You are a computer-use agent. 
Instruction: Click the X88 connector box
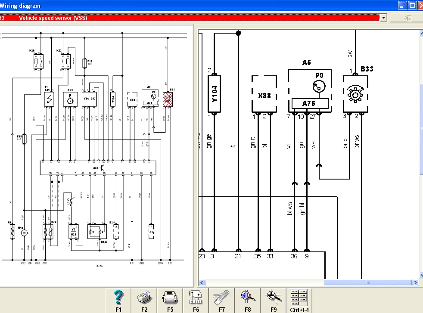264,94
